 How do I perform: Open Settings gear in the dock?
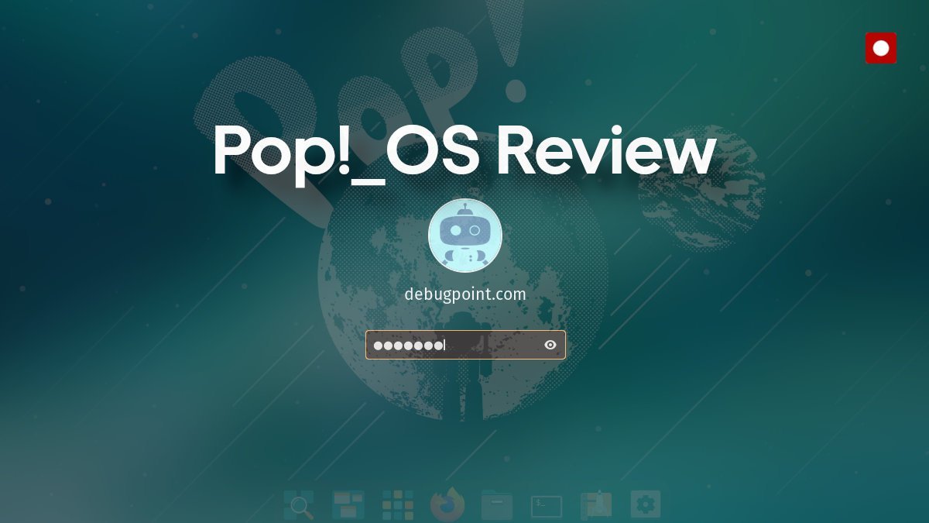tap(646, 506)
